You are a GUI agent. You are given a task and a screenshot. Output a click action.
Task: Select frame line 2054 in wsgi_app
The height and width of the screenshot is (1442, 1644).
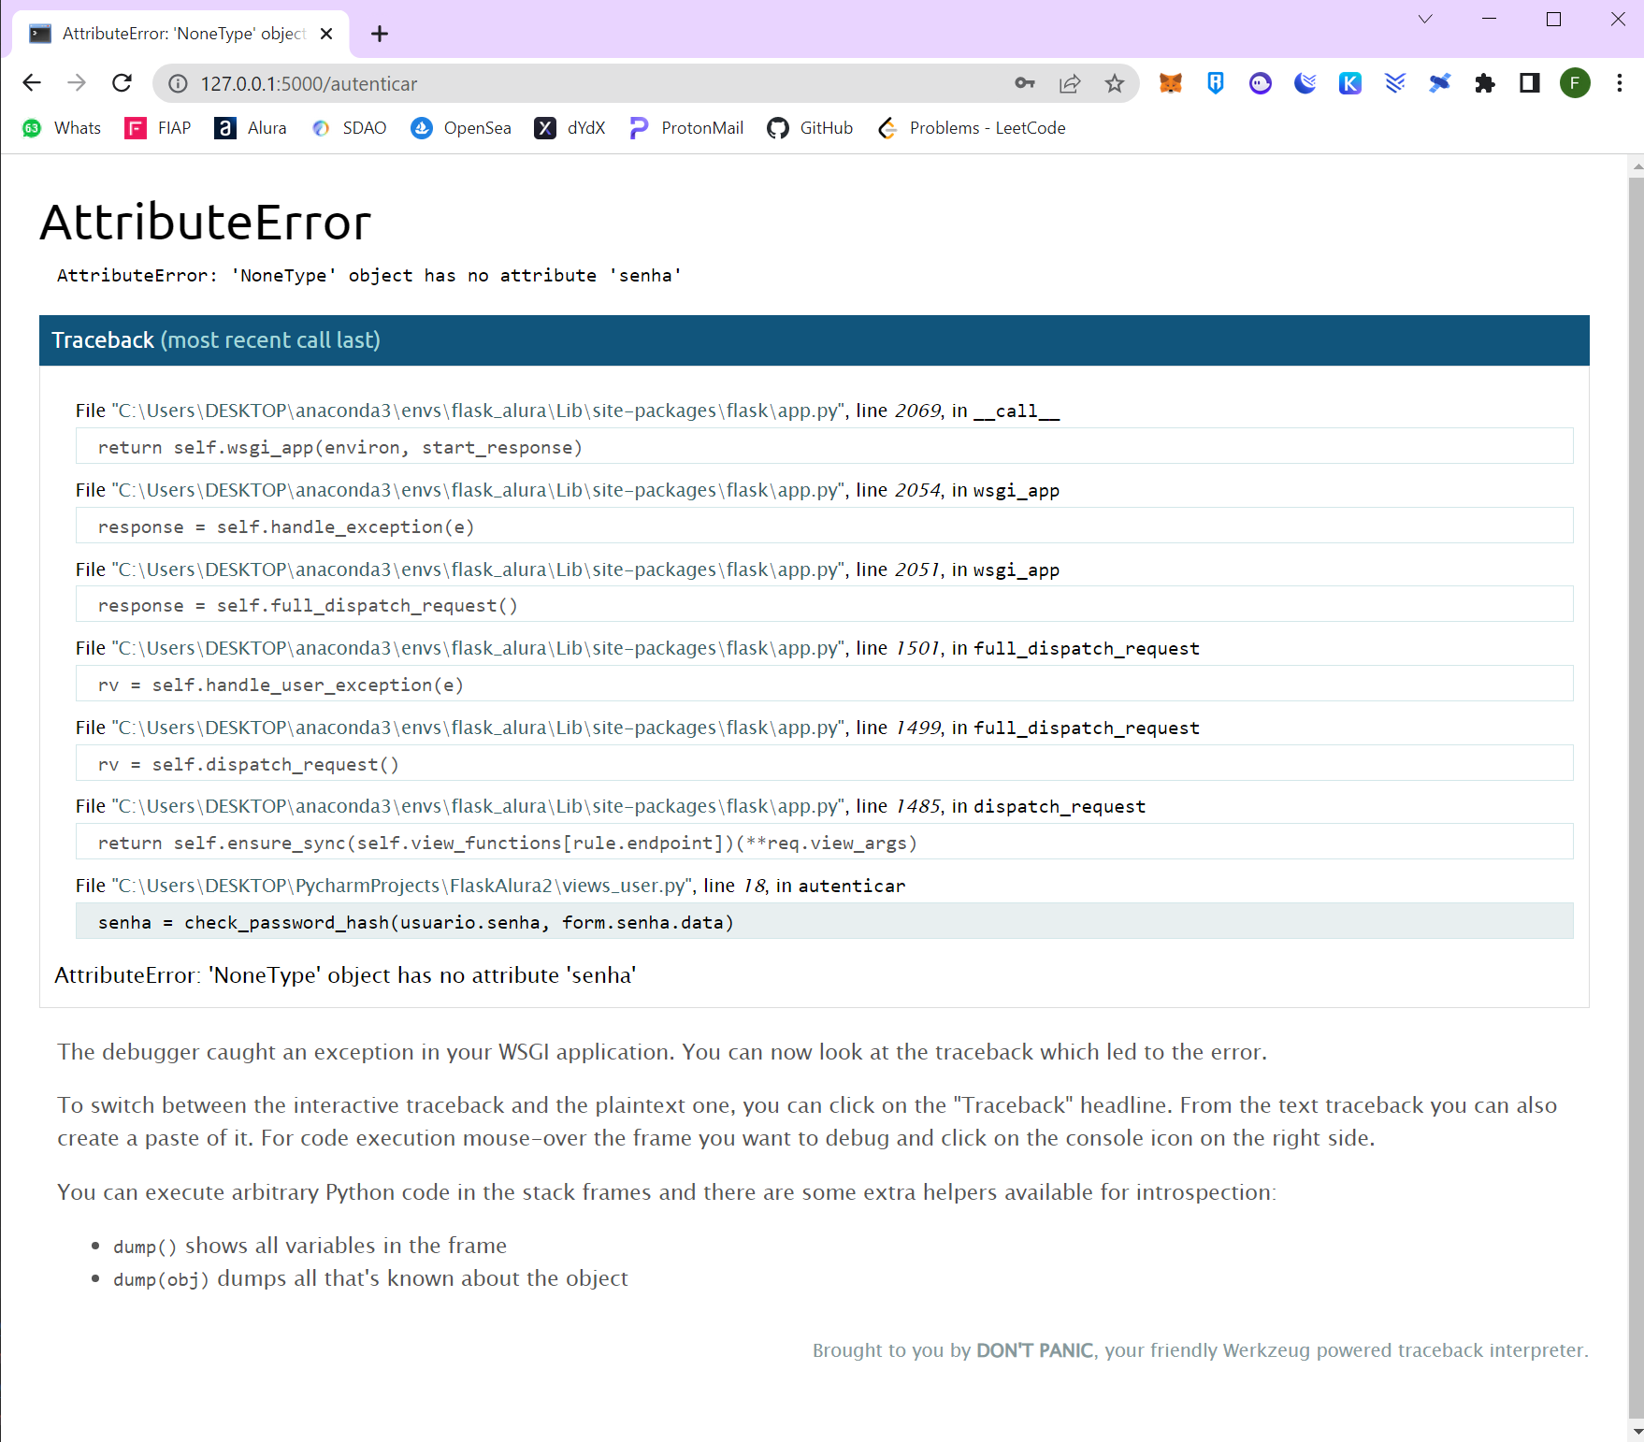(568, 490)
